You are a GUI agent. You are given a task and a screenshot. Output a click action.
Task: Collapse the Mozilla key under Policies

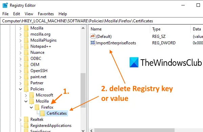coord(26,101)
